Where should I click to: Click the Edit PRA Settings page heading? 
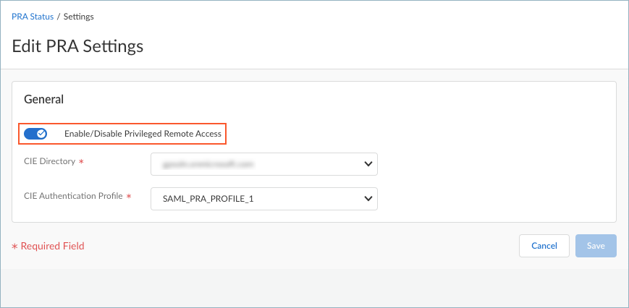(77, 46)
